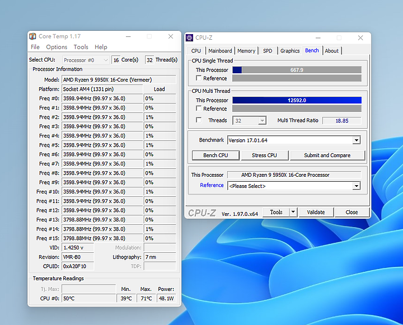Click the Close button in CPU-Z

[352, 212]
